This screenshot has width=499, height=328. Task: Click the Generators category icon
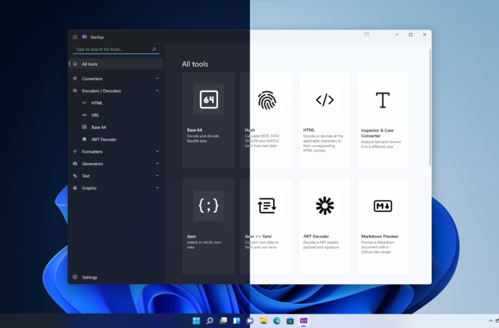click(75, 164)
